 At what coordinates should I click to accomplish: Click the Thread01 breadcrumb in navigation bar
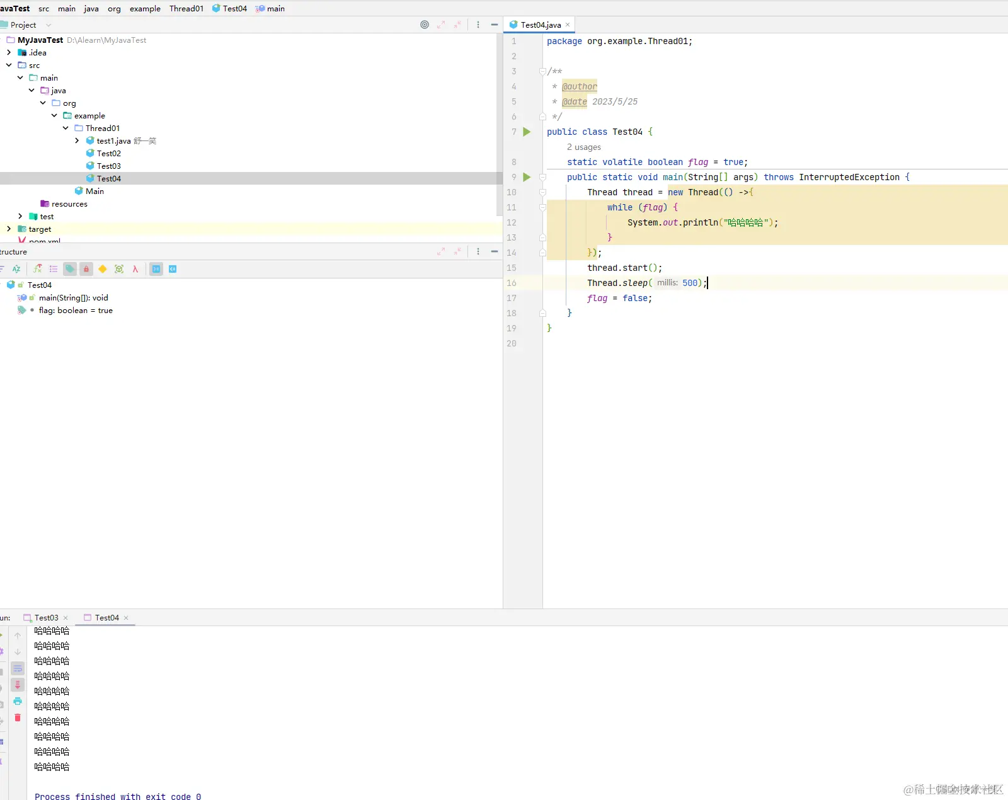point(186,8)
